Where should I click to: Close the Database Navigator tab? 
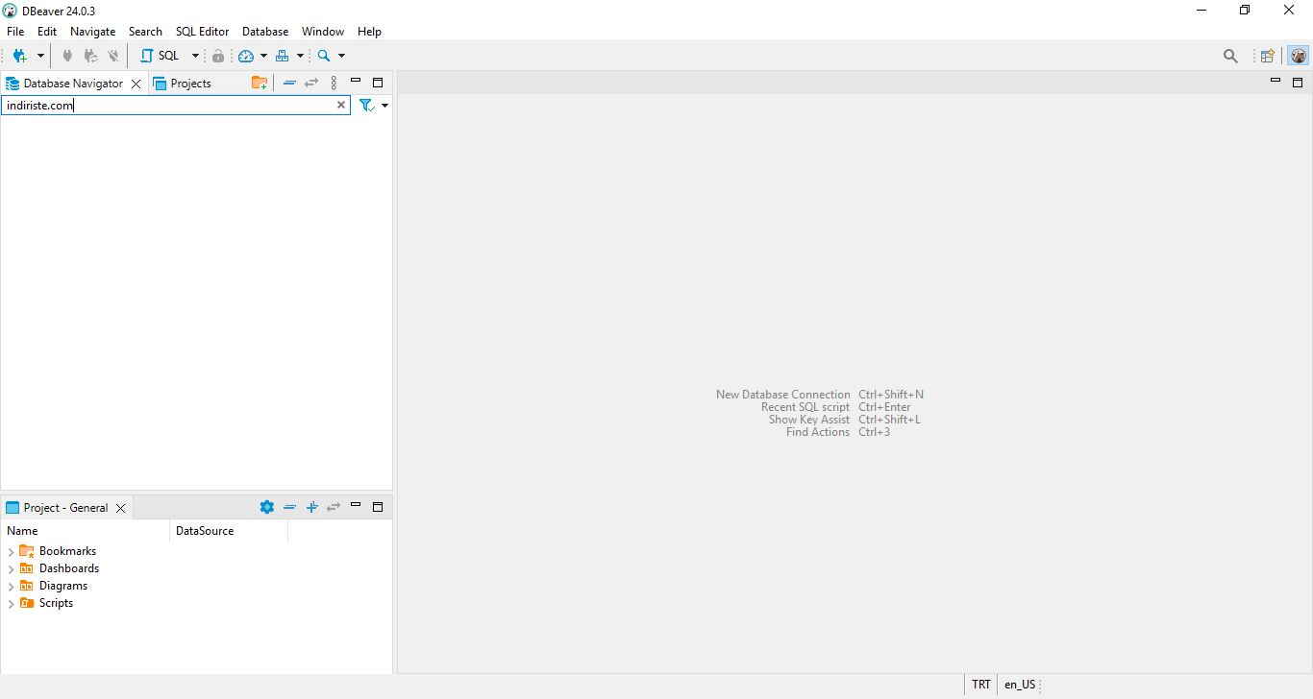click(x=136, y=84)
